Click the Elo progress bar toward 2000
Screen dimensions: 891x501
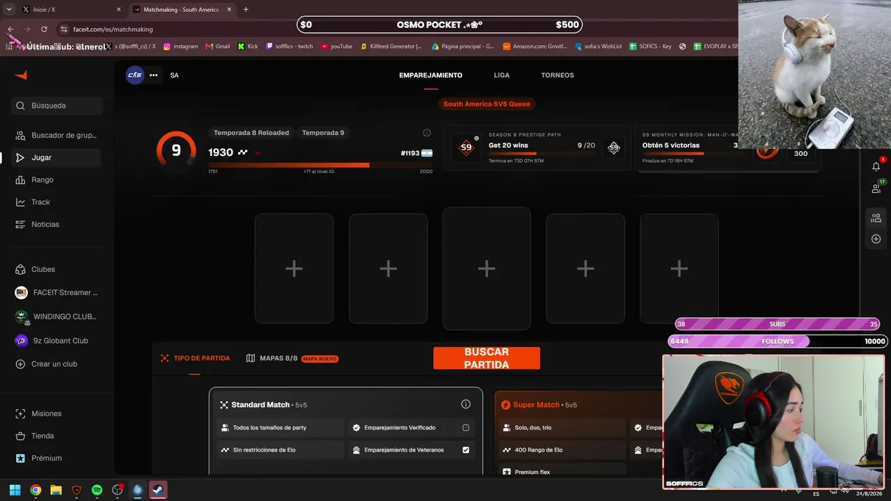[320, 165]
